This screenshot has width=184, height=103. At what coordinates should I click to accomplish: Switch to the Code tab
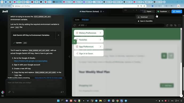point(77,20)
